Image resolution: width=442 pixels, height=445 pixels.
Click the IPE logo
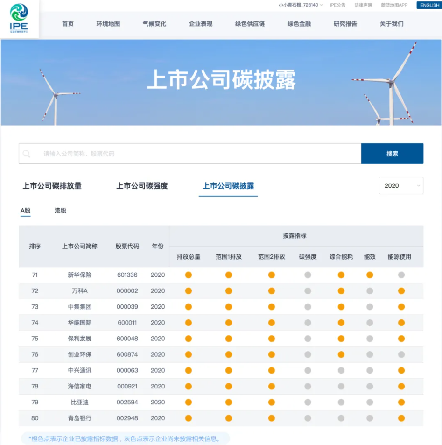(19, 18)
